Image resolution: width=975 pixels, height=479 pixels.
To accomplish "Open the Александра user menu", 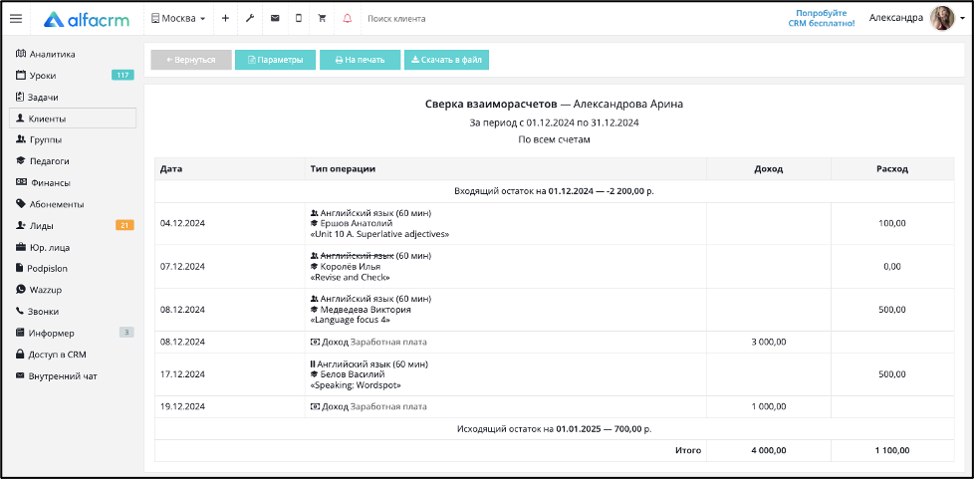I will coord(896,18).
